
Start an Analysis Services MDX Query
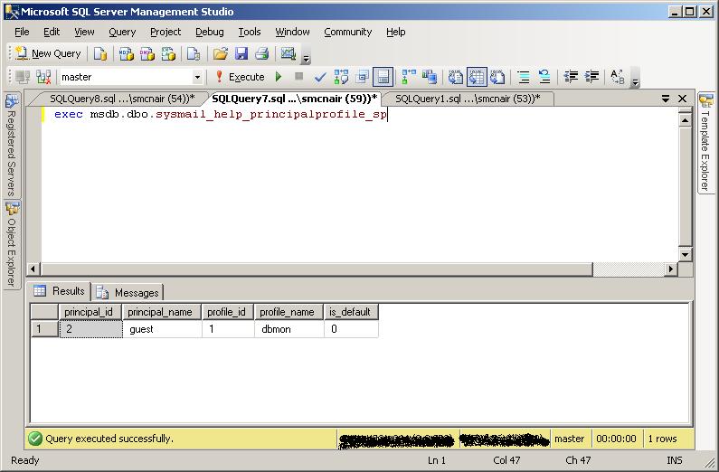[126, 53]
